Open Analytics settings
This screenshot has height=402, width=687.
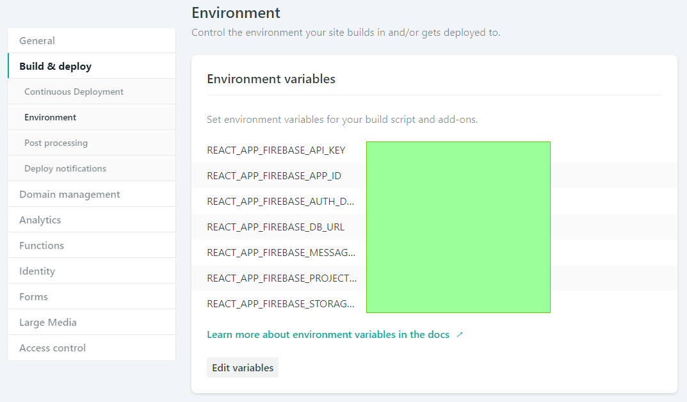pyautogui.click(x=92, y=220)
